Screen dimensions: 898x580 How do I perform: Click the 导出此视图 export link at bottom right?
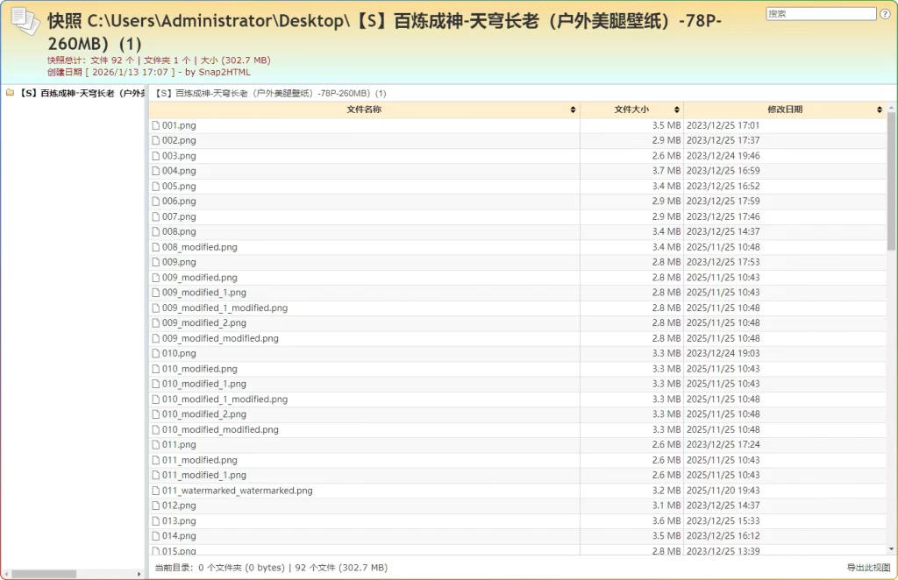pyautogui.click(x=867, y=567)
